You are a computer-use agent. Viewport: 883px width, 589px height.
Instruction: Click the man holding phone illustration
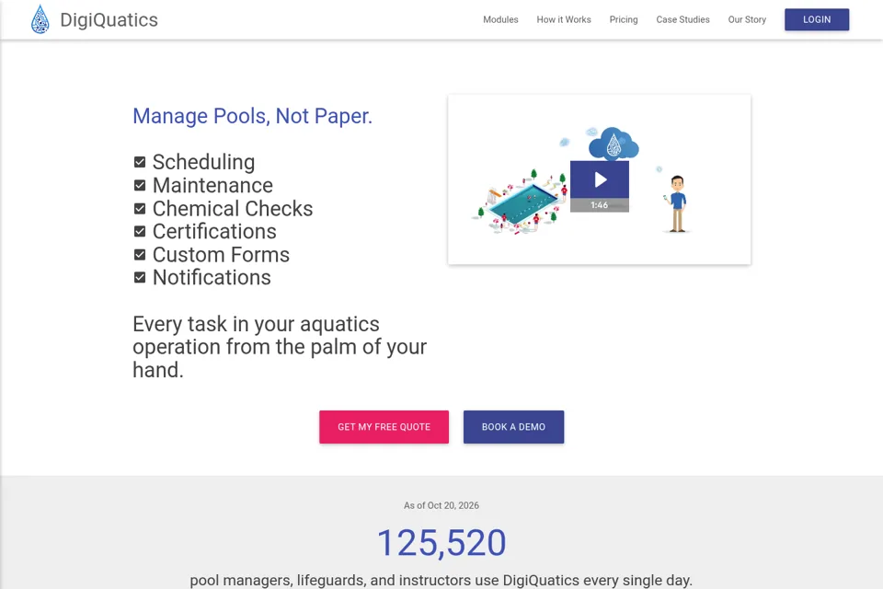[678, 204]
